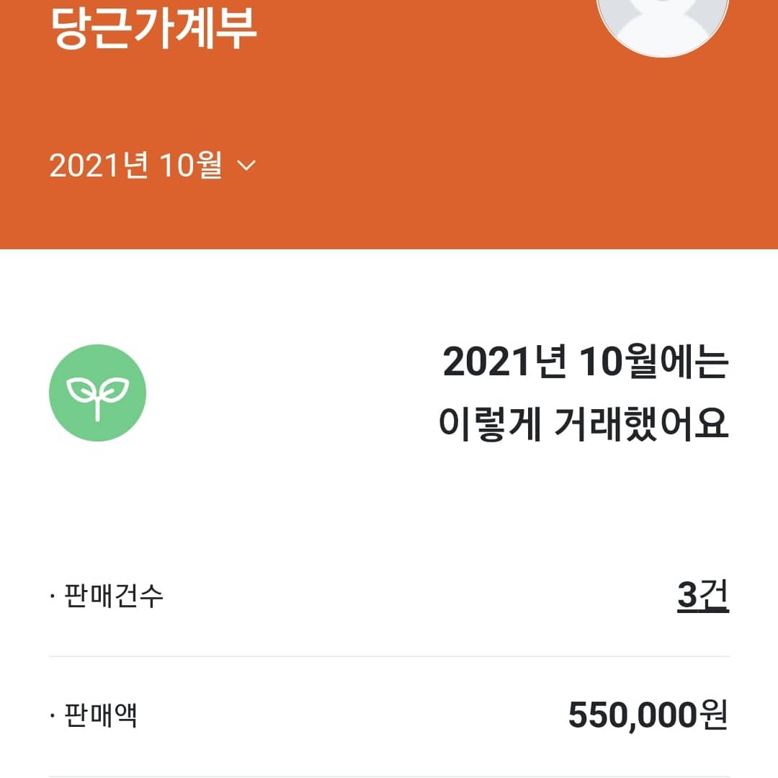
Task: Tap the 당근가계부 page title
Action: click(155, 29)
